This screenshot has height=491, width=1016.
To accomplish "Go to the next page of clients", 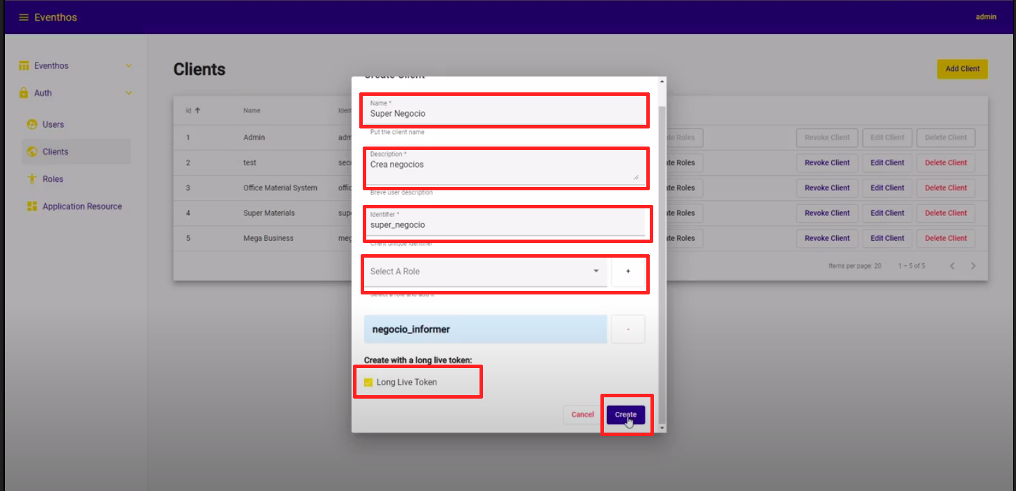I will (974, 266).
